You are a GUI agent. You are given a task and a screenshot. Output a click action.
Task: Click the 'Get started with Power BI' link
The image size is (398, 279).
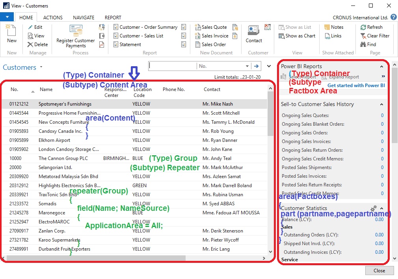tap(356, 86)
